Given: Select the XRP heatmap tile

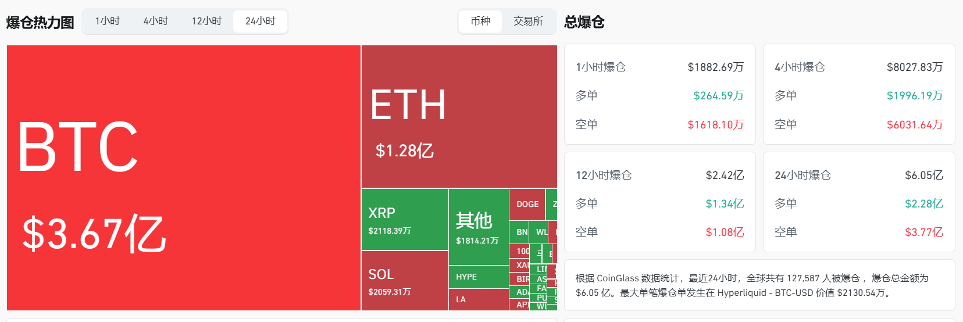Looking at the screenshot, I should pyautogui.click(x=405, y=220).
